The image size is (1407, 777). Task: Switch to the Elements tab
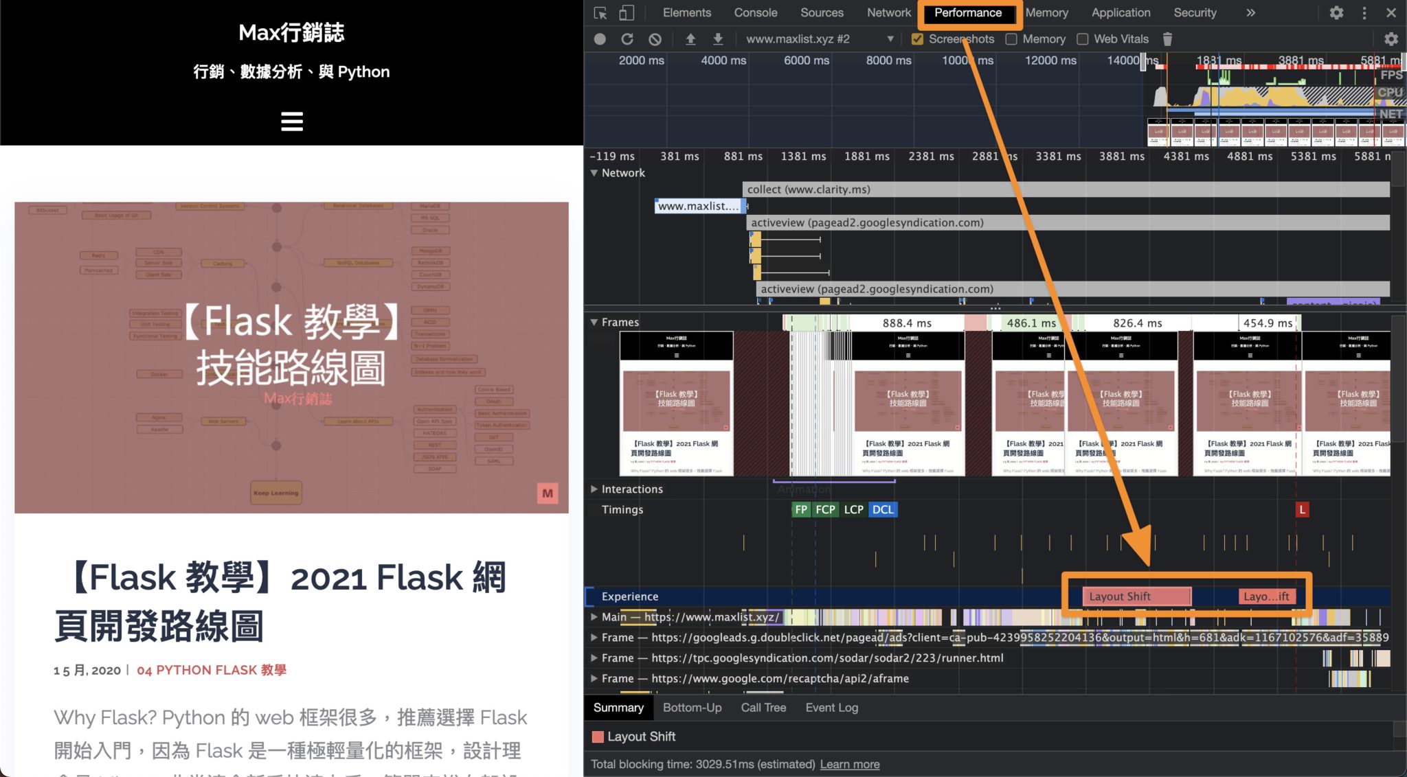686,13
